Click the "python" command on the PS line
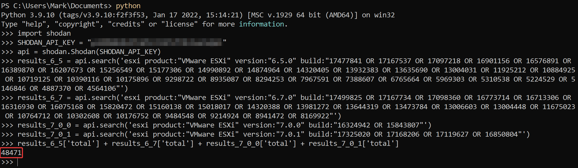This screenshot has width=578, height=168. pyautogui.click(x=128, y=6)
